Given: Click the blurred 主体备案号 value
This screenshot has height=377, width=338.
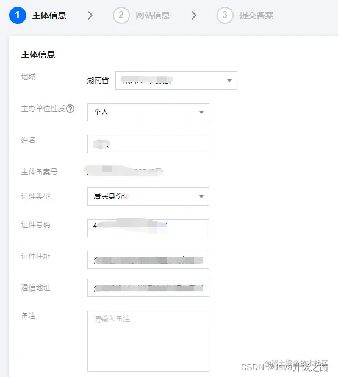Looking at the screenshot, I should pos(124,171).
